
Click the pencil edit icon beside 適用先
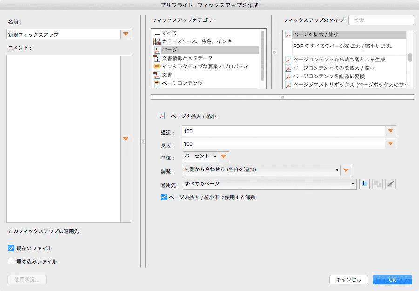(x=391, y=184)
